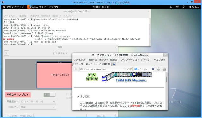Viewport: 202px width, 118px height.
Task: Click the red OS博物館 link
Action: pyautogui.click(x=134, y=106)
